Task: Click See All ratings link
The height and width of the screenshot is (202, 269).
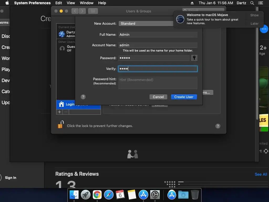Action: pyautogui.click(x=261, y=174)
